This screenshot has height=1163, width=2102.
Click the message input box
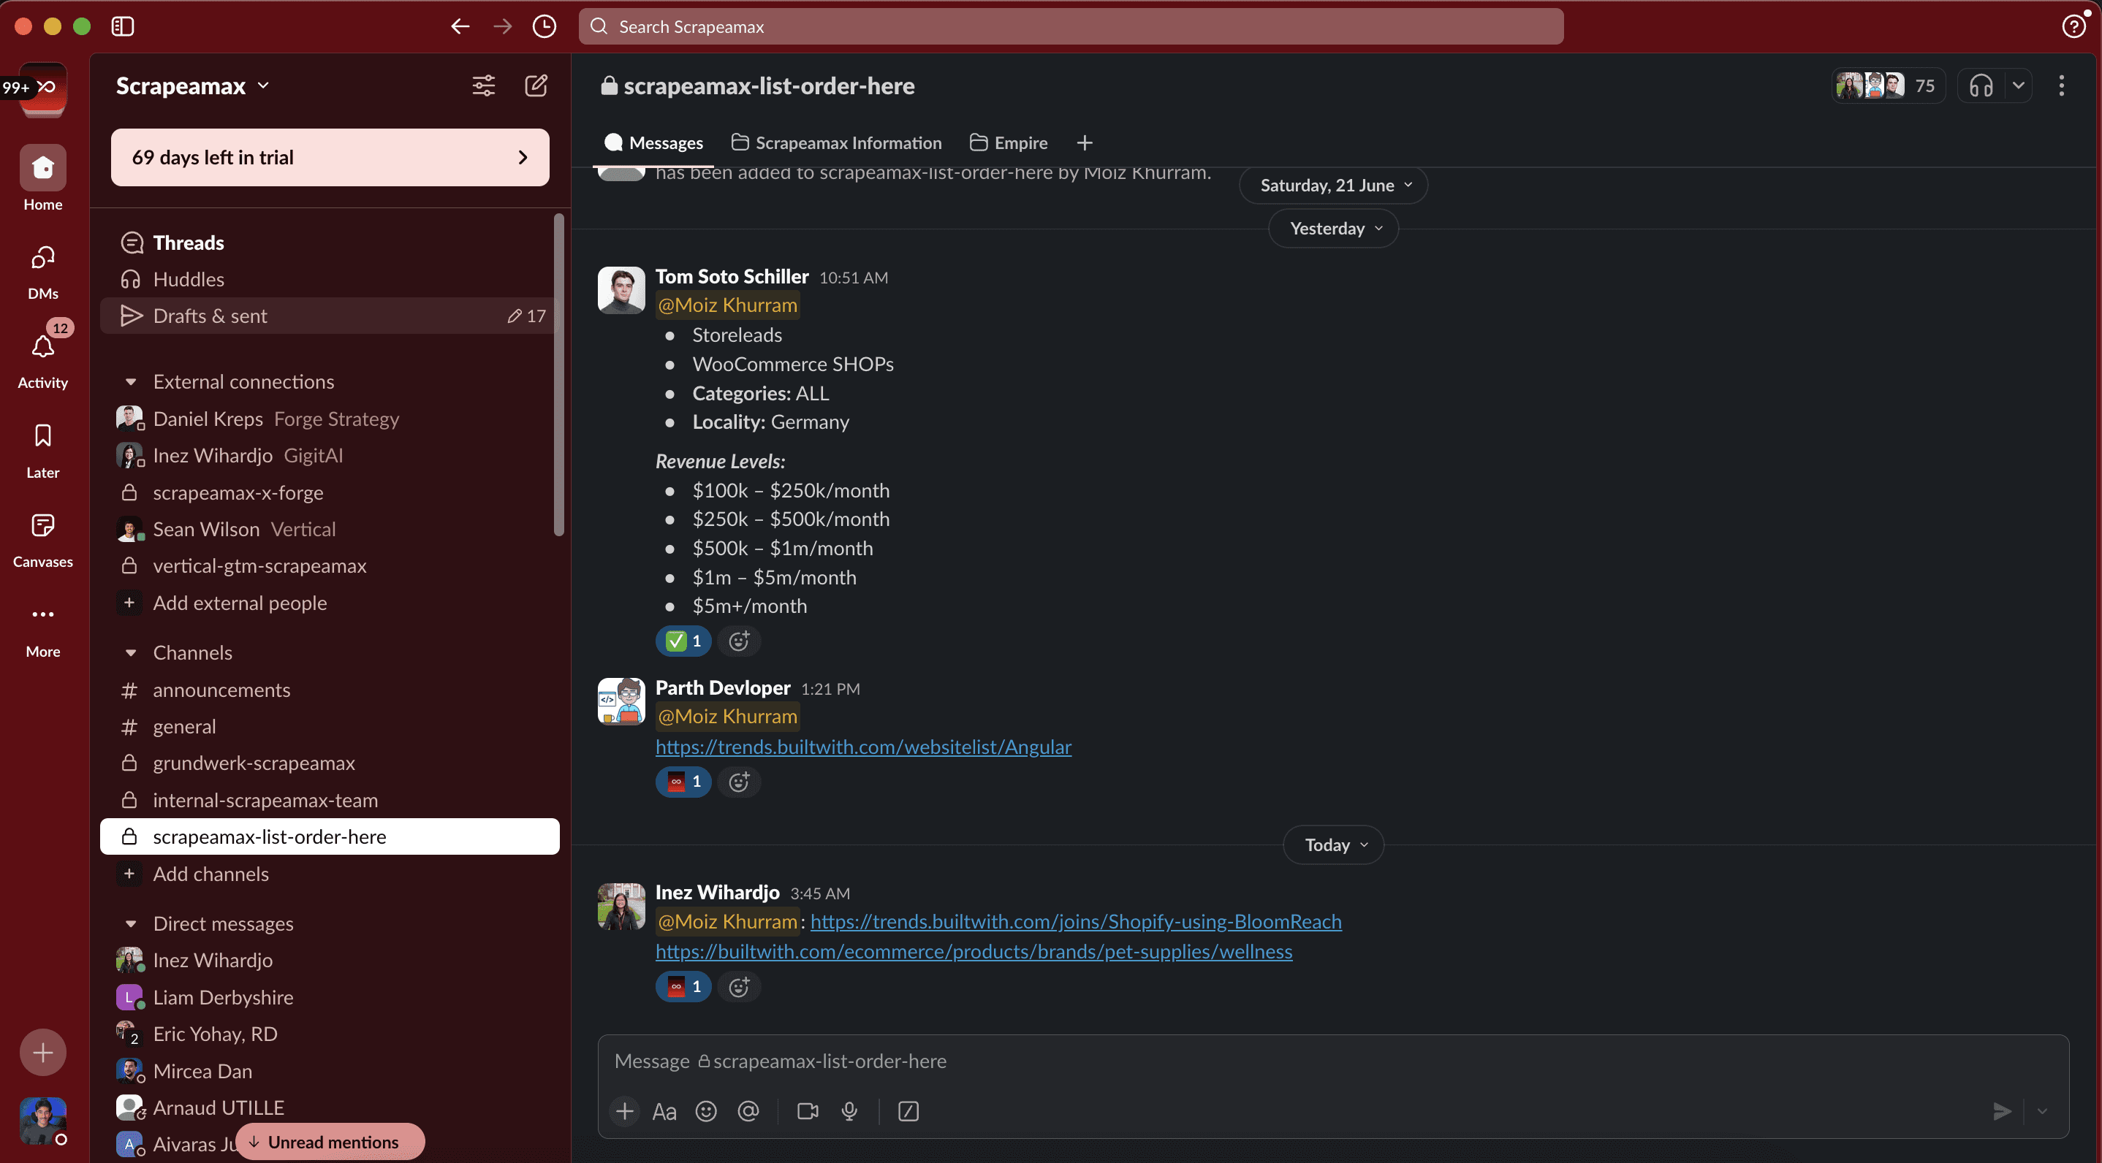1332,1061
